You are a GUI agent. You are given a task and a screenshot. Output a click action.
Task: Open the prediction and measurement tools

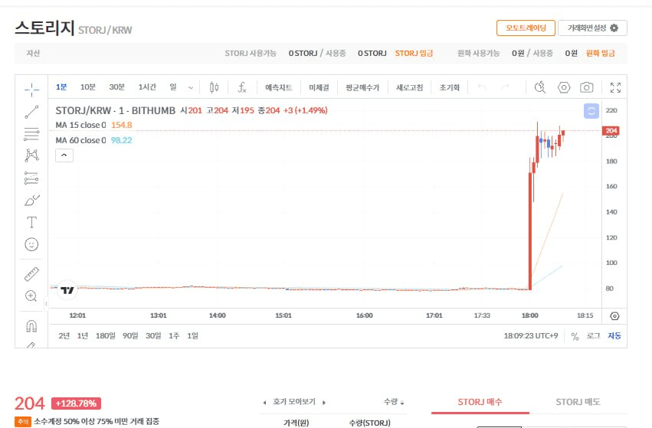(x=31, y=178)
